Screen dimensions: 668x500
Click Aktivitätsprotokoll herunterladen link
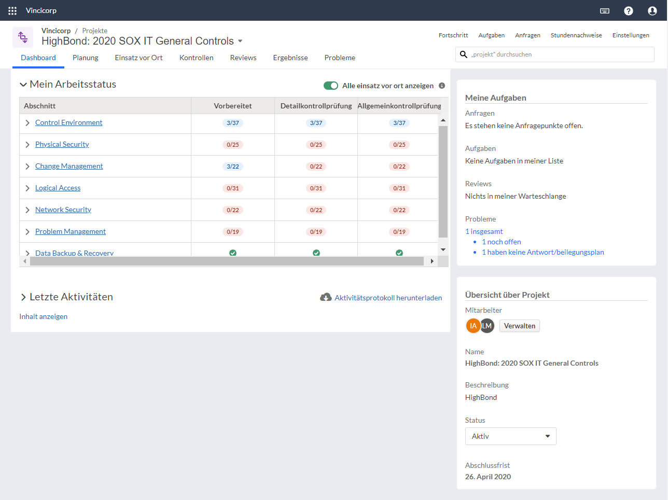coord(388,298)
